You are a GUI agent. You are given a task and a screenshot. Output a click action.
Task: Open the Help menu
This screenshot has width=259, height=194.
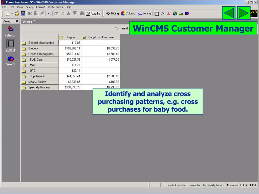pyautogui.click(x=68, y=7)
